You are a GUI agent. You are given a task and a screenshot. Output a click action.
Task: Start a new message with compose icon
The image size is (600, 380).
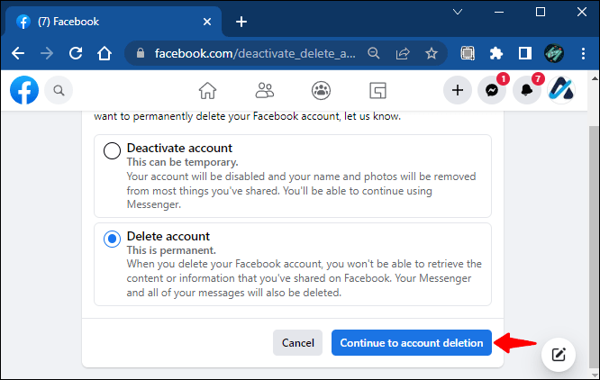tap(559, 355)
